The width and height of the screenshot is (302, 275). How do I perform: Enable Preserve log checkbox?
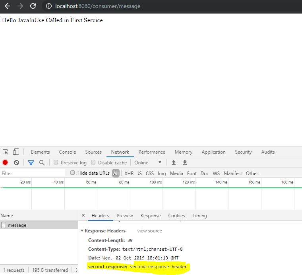[x=56, y=162]
